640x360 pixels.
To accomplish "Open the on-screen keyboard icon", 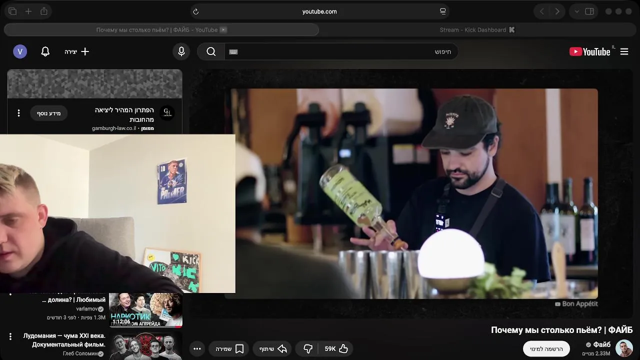I will (233, 51).
